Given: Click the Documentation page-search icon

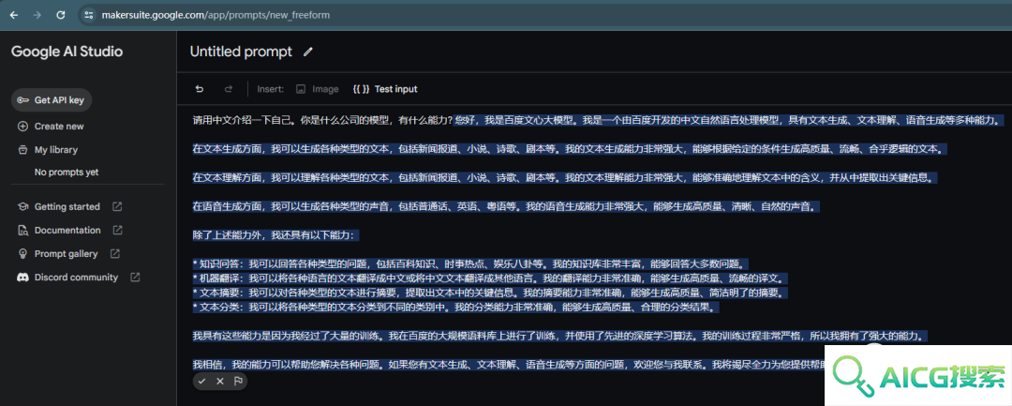Looking at the screenshot, I should pos(23,231).
